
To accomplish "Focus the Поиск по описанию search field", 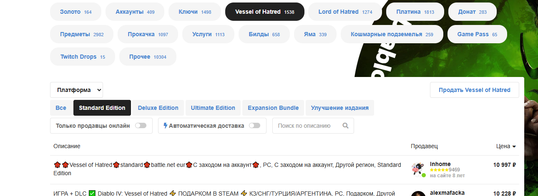I will [313, 126].
